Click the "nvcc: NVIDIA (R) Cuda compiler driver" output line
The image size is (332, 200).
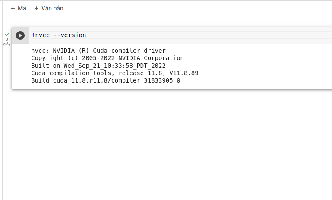point(98,51)
